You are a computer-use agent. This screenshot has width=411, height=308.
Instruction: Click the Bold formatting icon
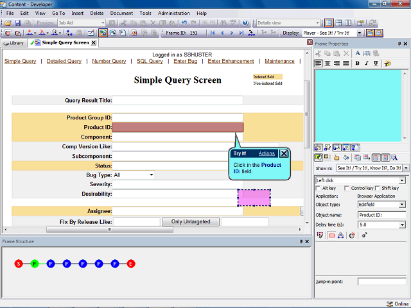click(357, 64)
